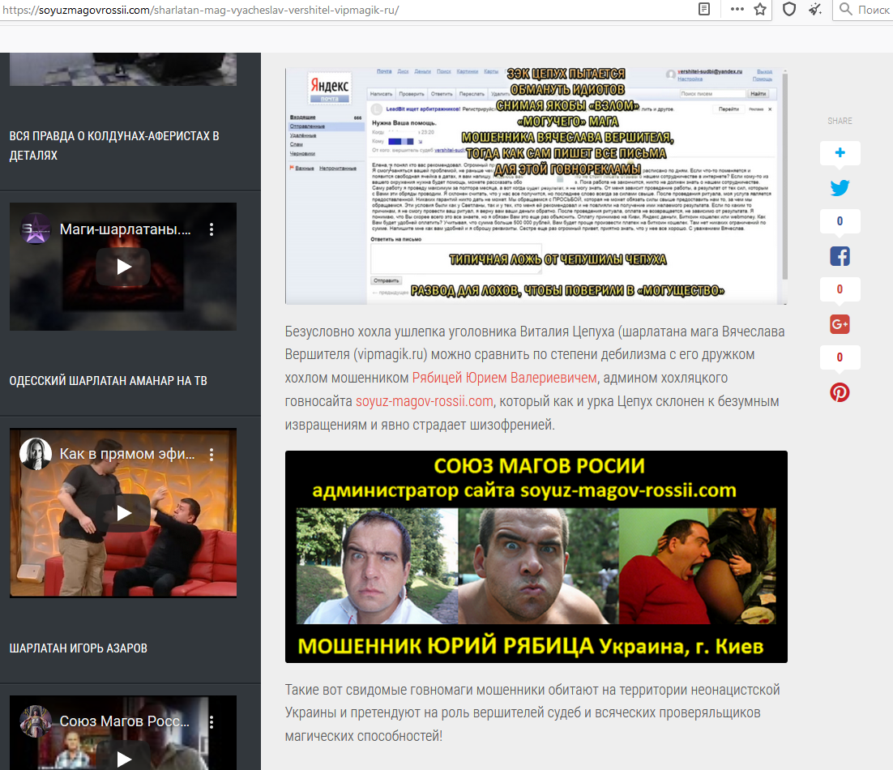893x770 pixels.
Task: Click the blue plus share icon
Action: click(840, 153)
